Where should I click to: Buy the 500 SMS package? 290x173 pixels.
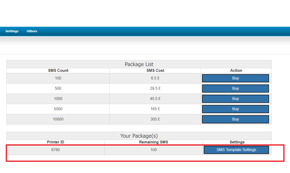click(x=235, y=88)
